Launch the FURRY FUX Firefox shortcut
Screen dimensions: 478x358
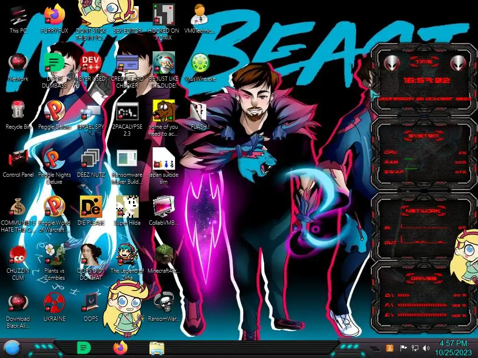tap(54, 19)
